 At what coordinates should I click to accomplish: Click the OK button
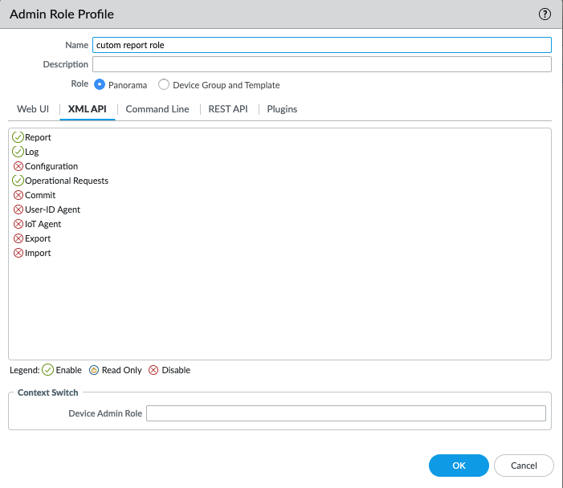(x=459, y=466)
